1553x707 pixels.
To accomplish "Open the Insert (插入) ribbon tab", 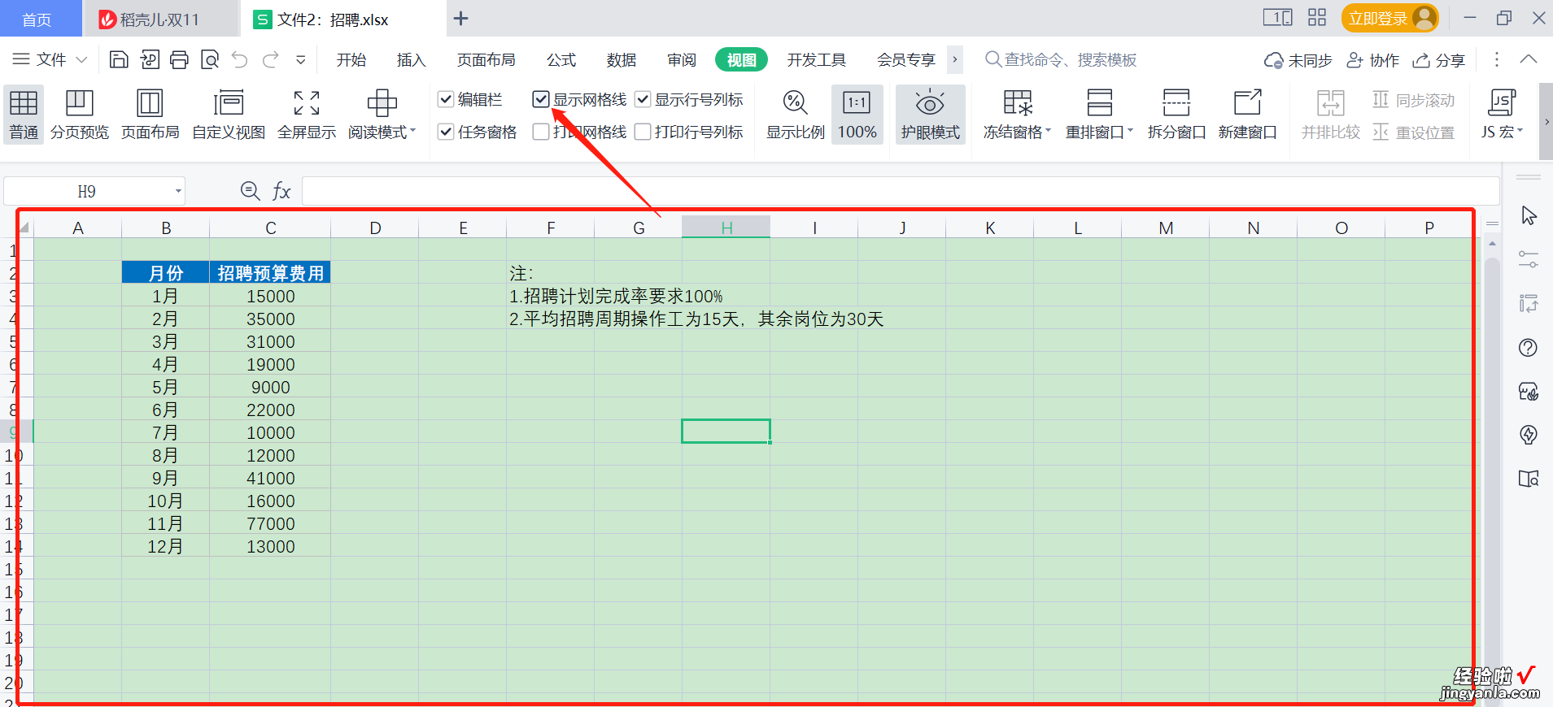I will (412, 59).
